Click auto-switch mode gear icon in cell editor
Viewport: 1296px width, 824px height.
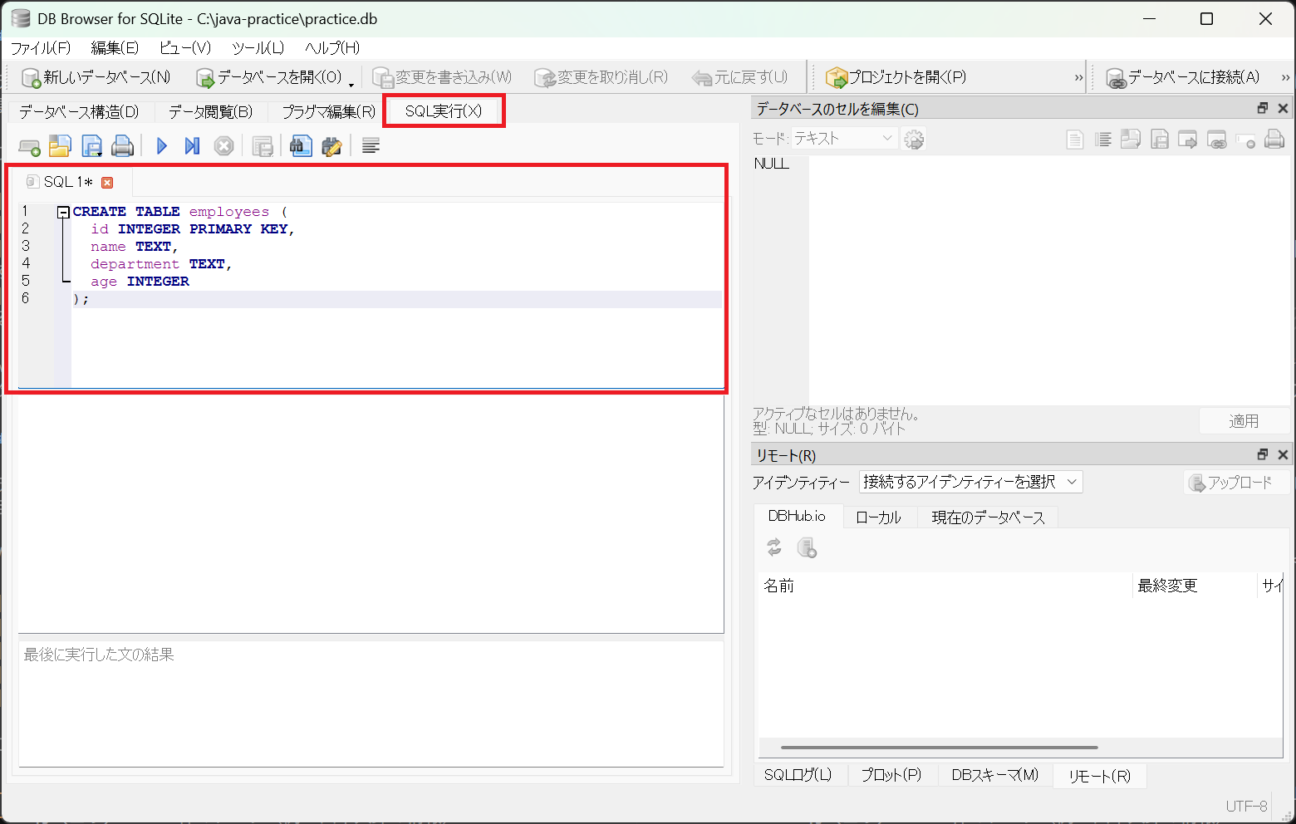point(914,139)
